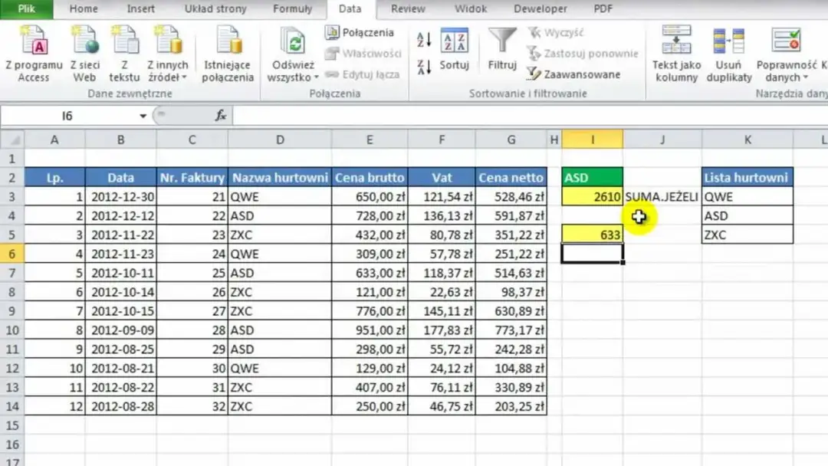Screen dimensions: 828x466
Task: Sort ascending with the A-Z icon
Action: point(424,39)
